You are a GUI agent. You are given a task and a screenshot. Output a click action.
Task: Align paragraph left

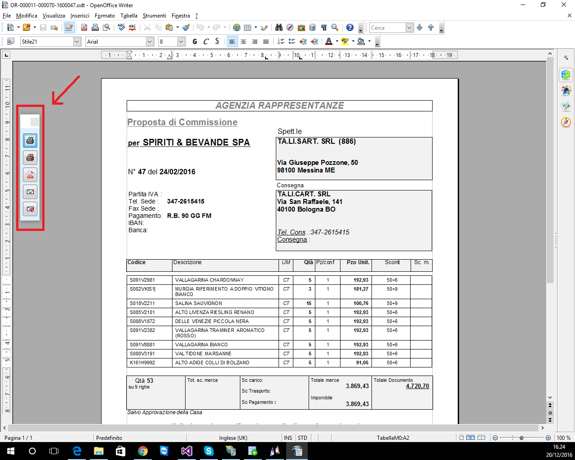coord(232,41)
